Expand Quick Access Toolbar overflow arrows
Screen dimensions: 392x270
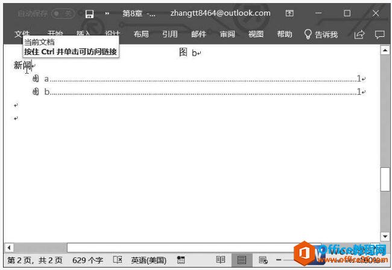coord(107,13)
